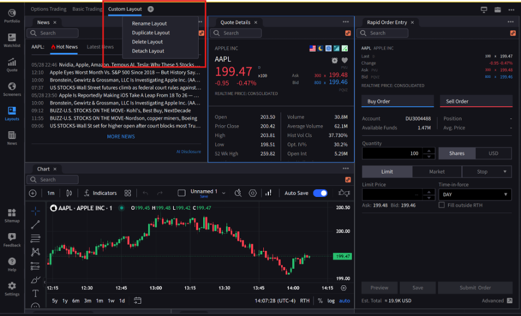Select USD as quantity unit
Screen dimensions: 521x316
coord(493,154)
